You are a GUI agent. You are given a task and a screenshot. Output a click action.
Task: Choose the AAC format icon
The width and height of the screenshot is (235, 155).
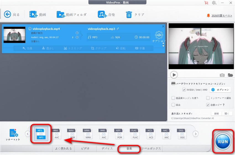coord(166,133)
